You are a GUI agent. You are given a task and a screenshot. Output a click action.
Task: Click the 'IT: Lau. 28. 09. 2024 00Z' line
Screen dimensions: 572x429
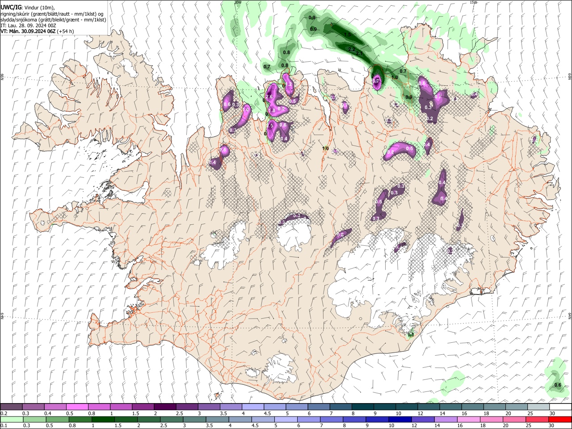coord(29,25)
